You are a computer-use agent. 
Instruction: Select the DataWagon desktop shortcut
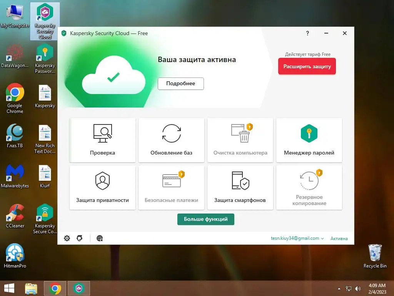click(15, 56)
